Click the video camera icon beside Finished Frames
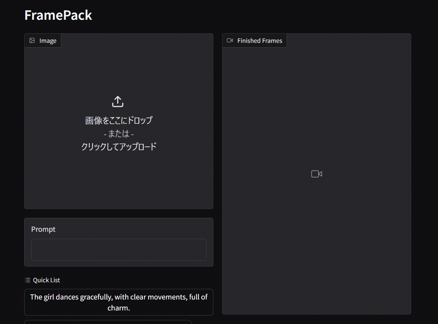The image size is (438, 324). tap(230, 40)
